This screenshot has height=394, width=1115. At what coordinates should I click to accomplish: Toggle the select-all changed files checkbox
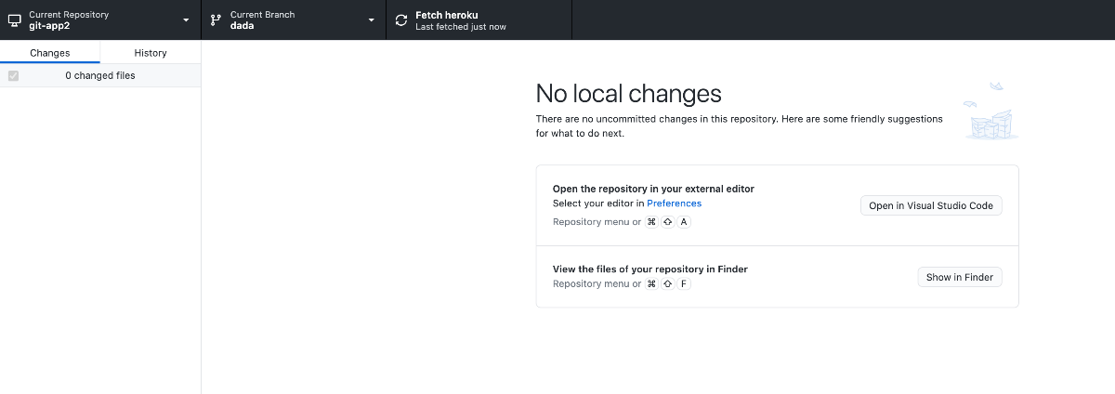[13, 76]
